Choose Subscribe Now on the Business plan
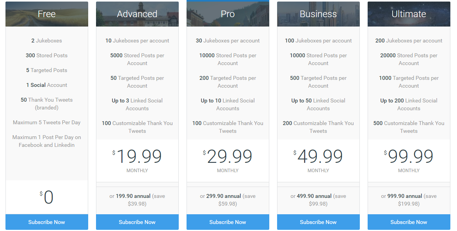 click(318, 222)
